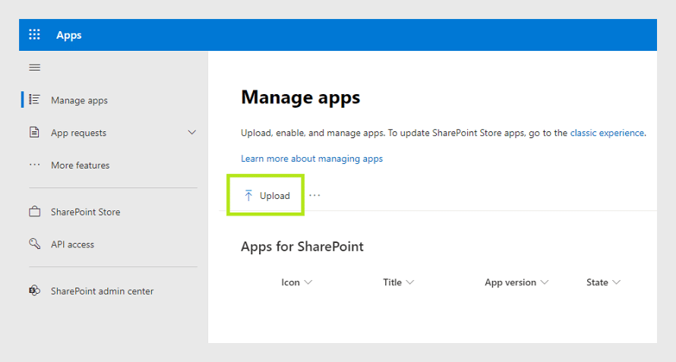The width and height of the screenshot is (676, 362).
Task: Click the Manage apps list icon
Action: point(34,99)
